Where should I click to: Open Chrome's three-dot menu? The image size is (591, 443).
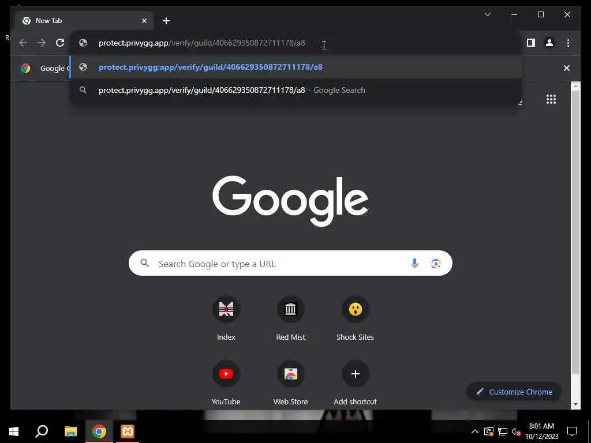point(568,43)
